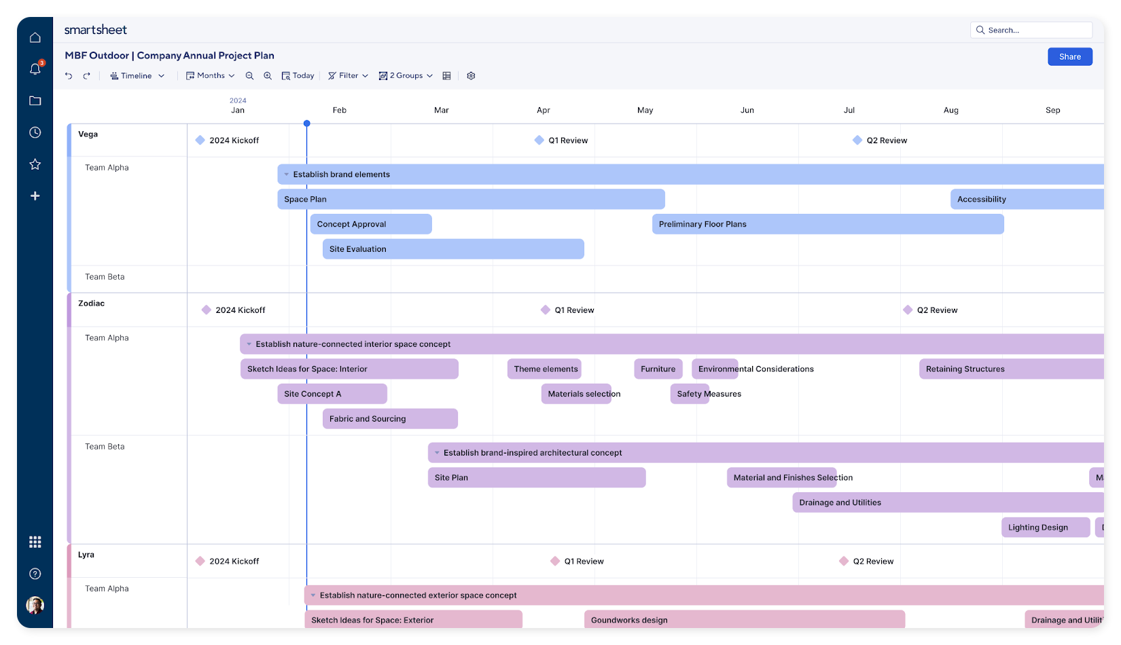The width and height of the screenshot is (1121, 645).
Task: Click the plus icon to create new item
Action: [x=35, y=196]
